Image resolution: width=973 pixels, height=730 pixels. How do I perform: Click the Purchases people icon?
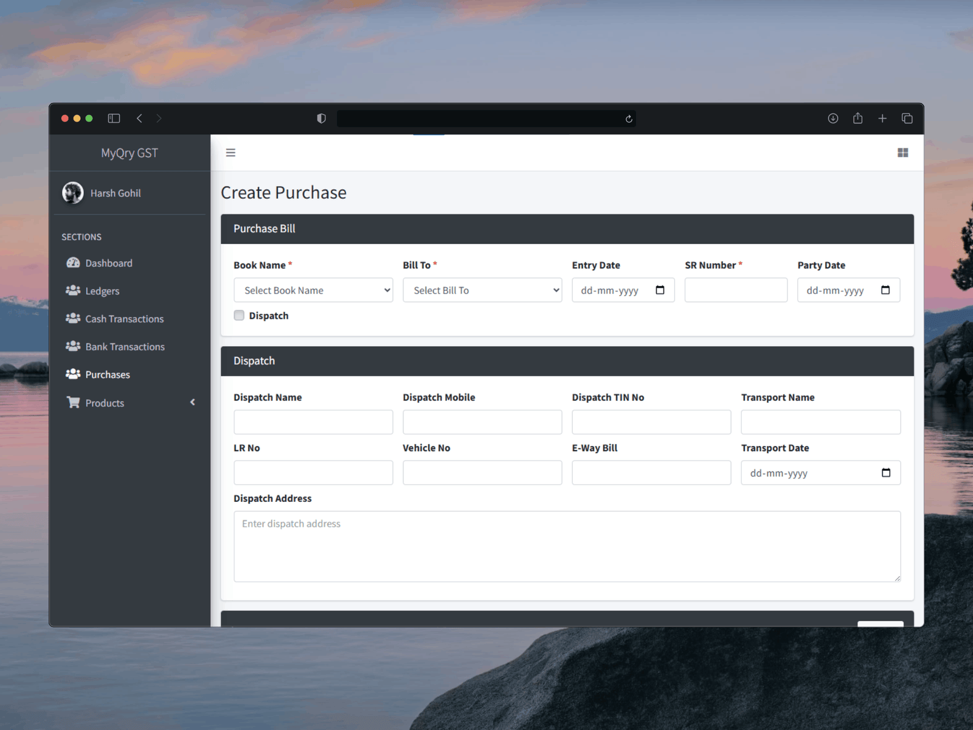73,374
